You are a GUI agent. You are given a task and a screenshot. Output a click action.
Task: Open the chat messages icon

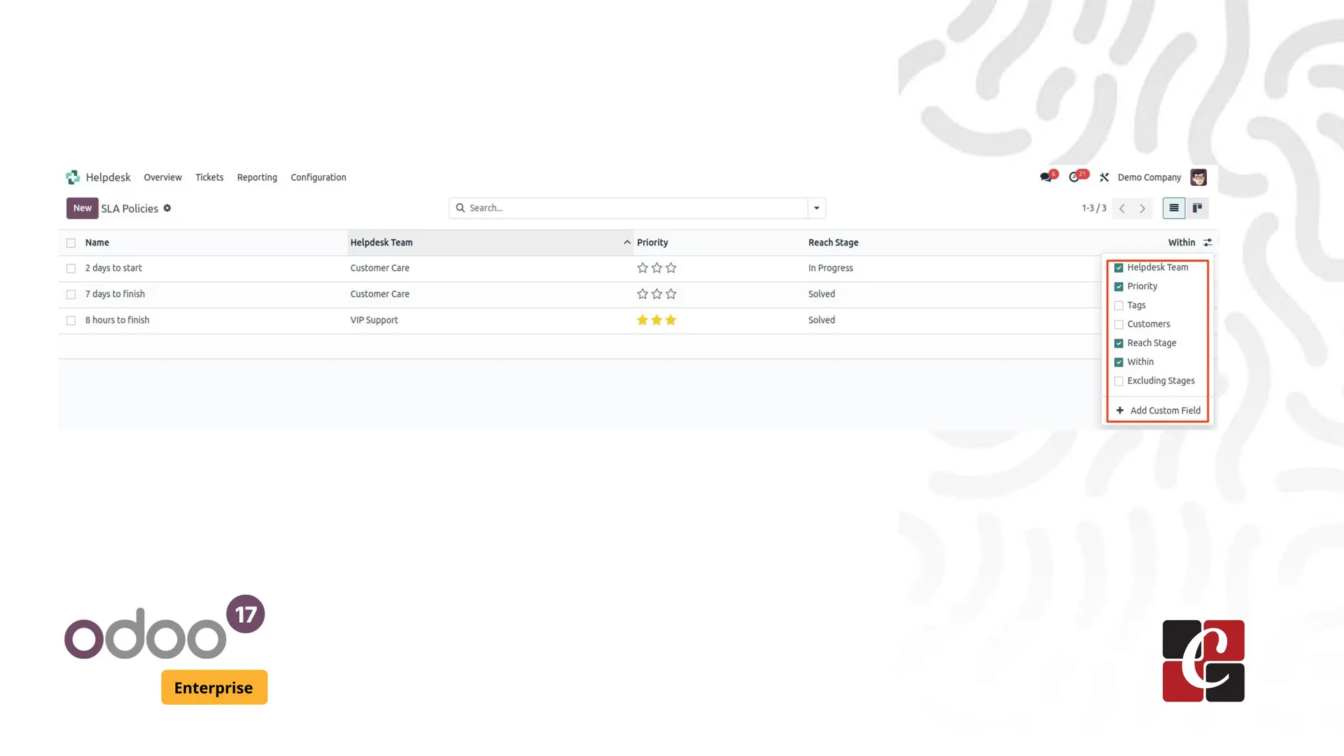pos(1045,177)
